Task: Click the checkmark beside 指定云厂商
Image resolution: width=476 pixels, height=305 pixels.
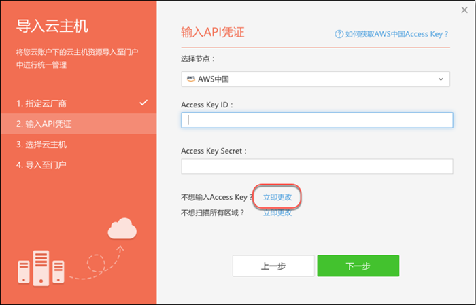Action: pyautogui.click(x=143, y=103)
